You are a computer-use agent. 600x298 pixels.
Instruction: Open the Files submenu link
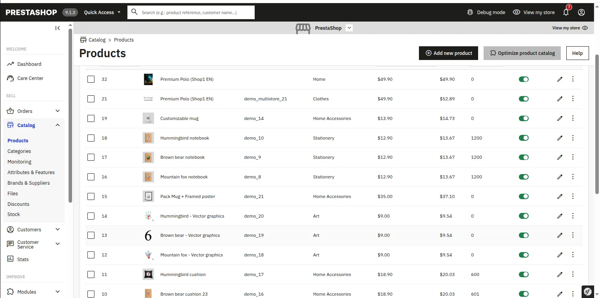click(13, 193)
